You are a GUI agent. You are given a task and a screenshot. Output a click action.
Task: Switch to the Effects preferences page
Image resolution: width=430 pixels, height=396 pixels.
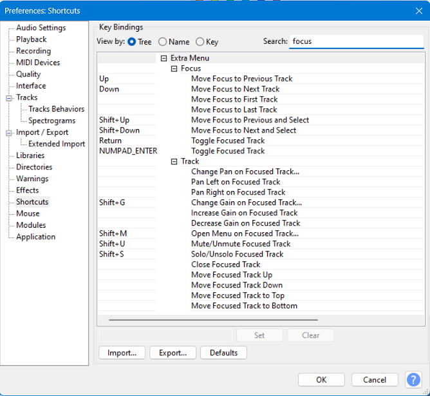28,190
